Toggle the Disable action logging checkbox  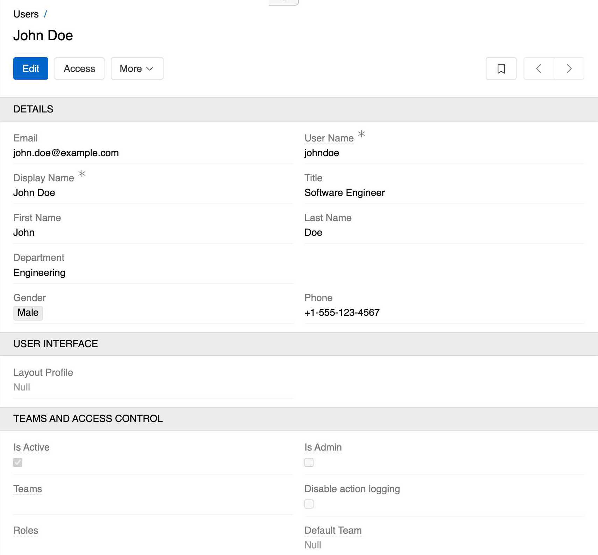tap(309, 504)
